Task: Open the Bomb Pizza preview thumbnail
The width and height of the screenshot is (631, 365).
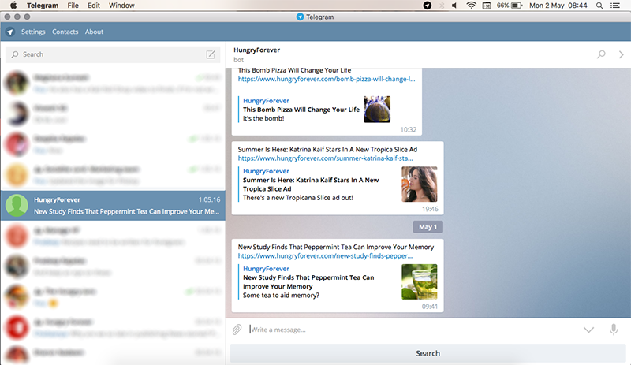Action: point(377,109)
